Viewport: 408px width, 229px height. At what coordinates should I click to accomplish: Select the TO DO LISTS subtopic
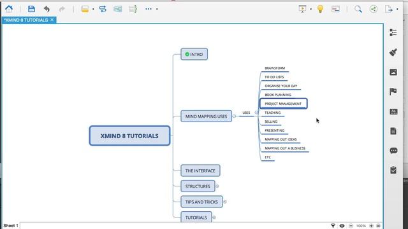tap(274, 77)
